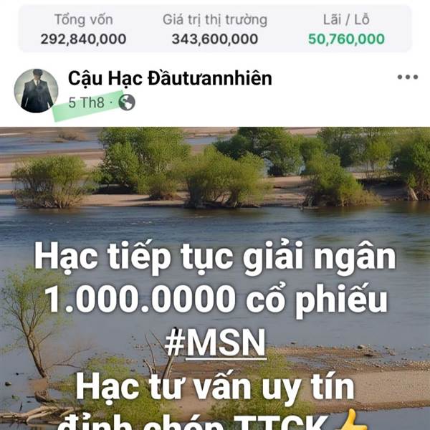Screen dimensions: 430x430
Task: Click the 'Hạc tư vấn uy tín' text
Action: (x=215, y=388)
